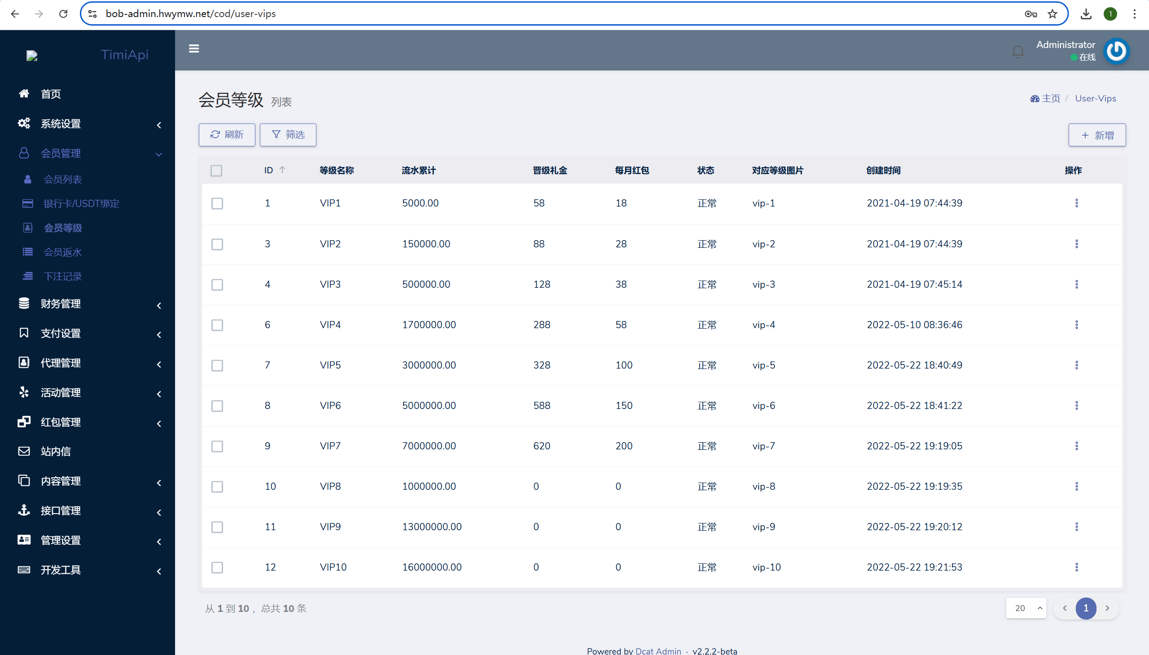The height and width of the screenshot is (655, 1149).
Task: Toggle the select-all checkbox in the header
Action: click(216, 171)
